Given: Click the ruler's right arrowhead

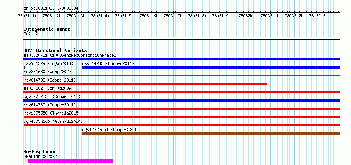Looking at the screenshot, I should click(339, 12).
